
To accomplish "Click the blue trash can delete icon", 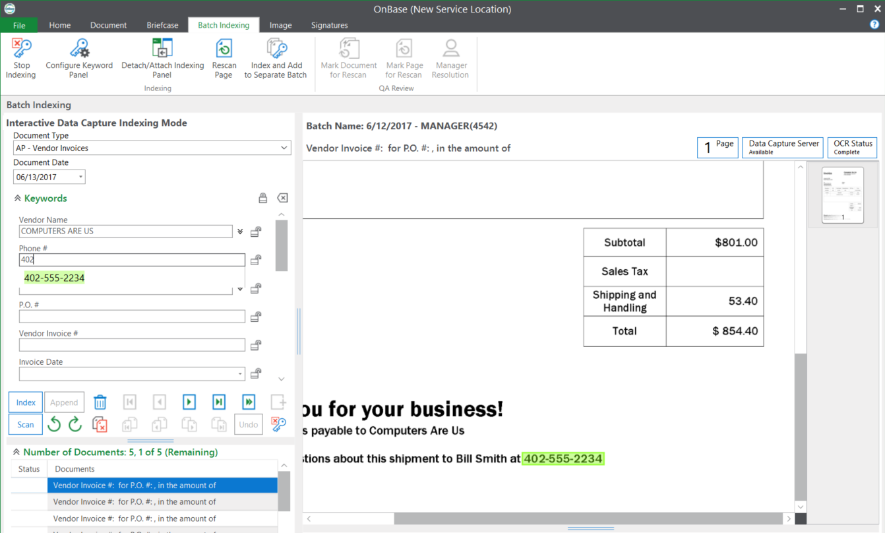I will (100, 402).
